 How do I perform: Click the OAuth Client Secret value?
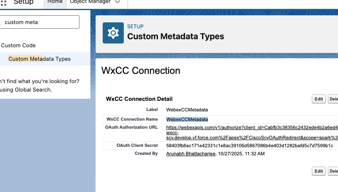click(250, 146)
